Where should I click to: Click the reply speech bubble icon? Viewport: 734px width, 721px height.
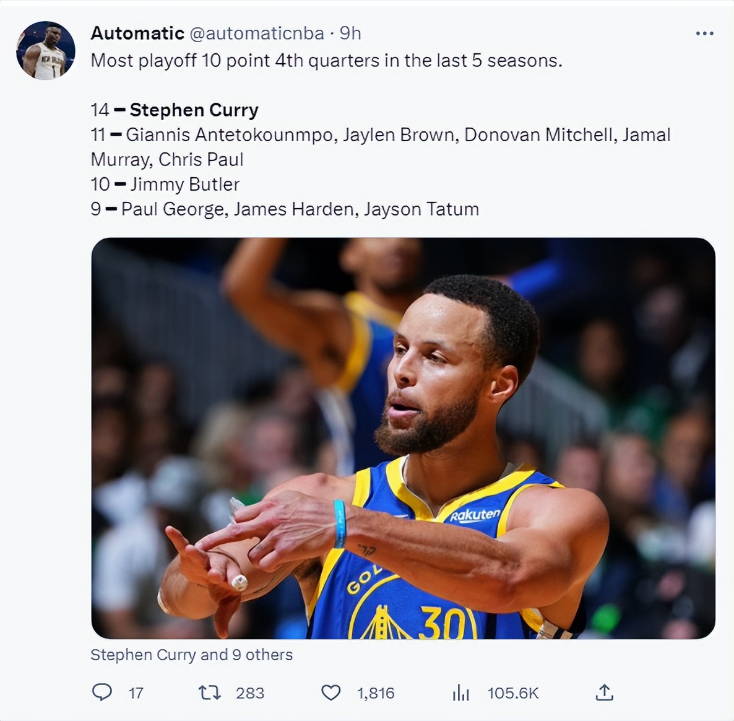click(x=102, y=692)
